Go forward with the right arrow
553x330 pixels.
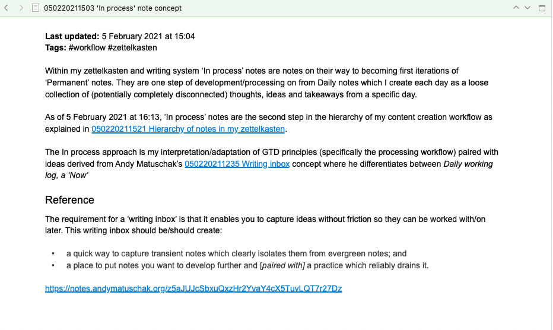(x=21, y=8)
